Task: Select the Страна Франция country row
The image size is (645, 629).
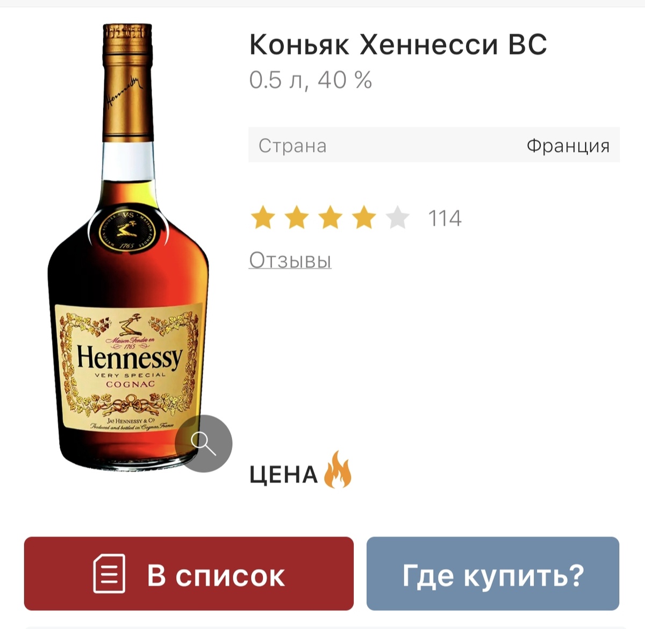Action: [434, 145]
